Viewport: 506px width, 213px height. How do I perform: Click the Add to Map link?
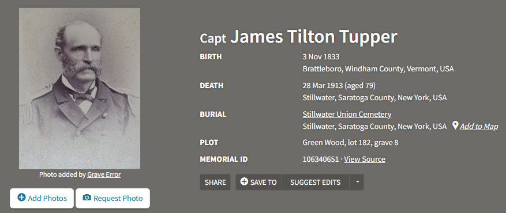[x=479, y=127]
